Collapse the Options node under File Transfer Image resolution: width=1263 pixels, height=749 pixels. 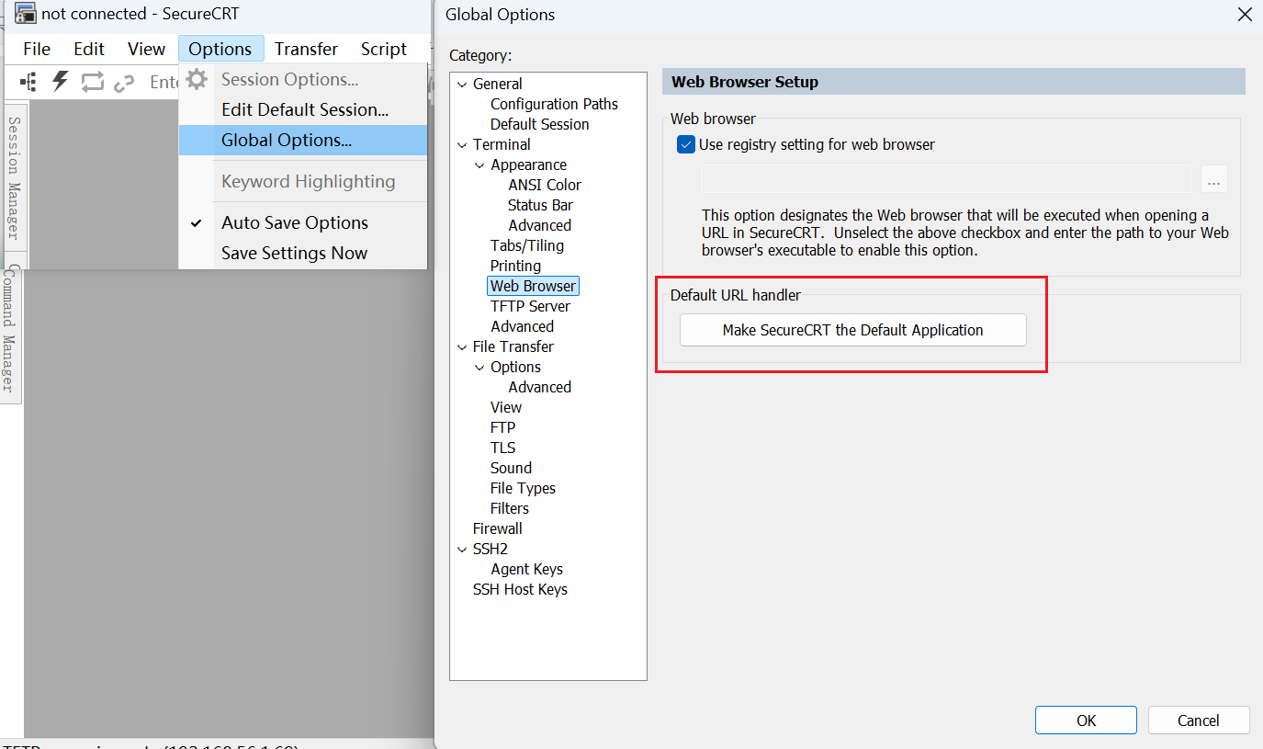coord(479,367)
